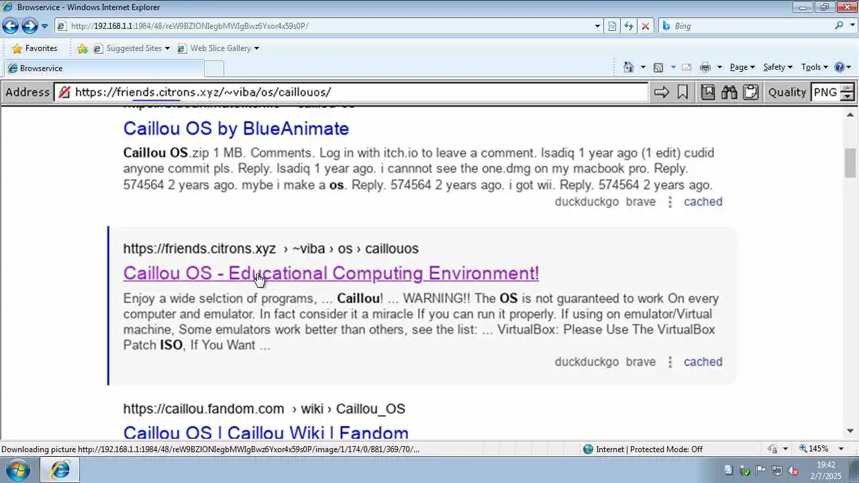The width and height of the screenshot is (859, 483).
Task: Click the muted volume tray icon
Action: [x=793, y=470]
